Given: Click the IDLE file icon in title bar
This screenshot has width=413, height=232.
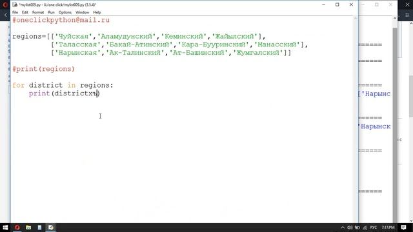Looking at the screenshot, I should [15, 5].
